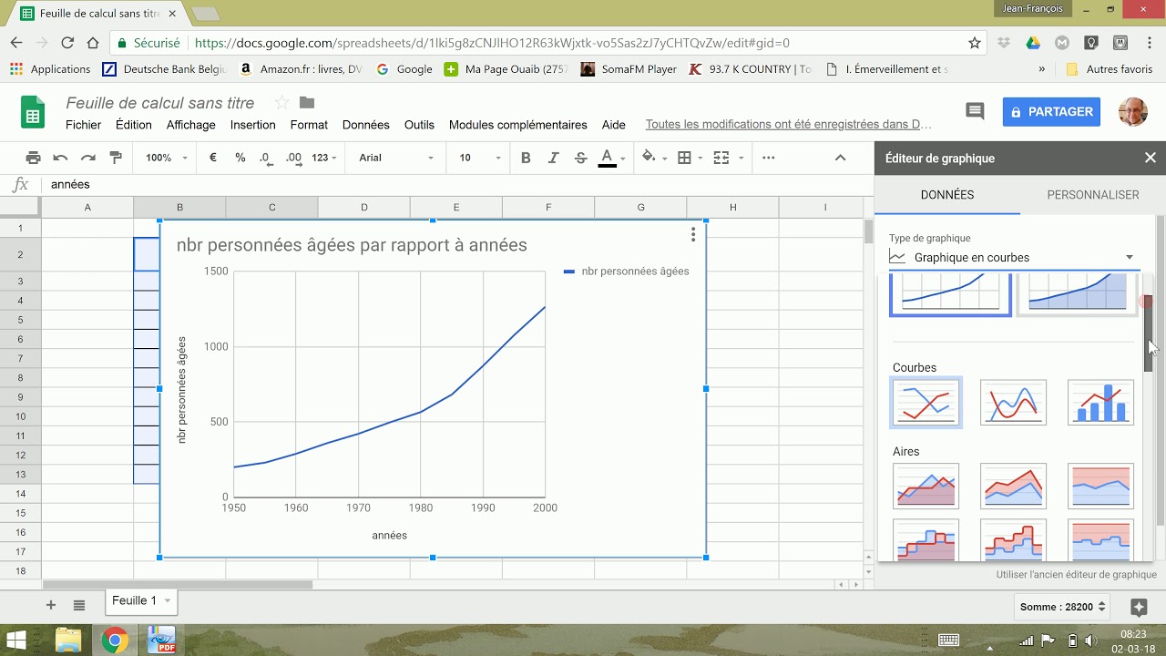Open the Feuille 1 sheet tab menu
The width and height of the screenshot is (1166, 656).
click(168, 601)
